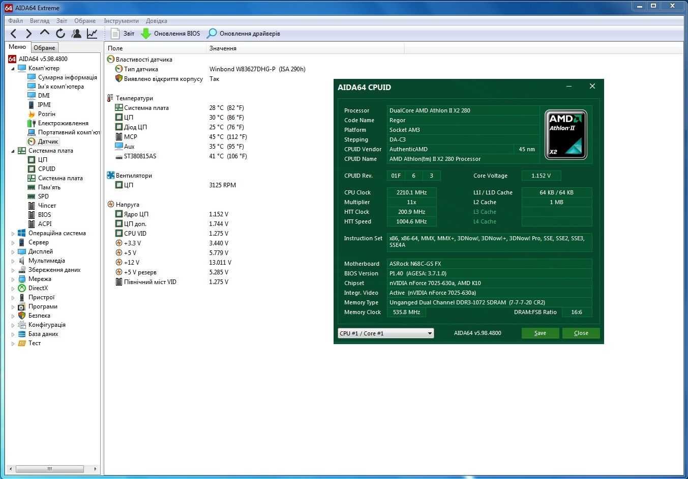Click the Поле column header

tap(156, 48)
